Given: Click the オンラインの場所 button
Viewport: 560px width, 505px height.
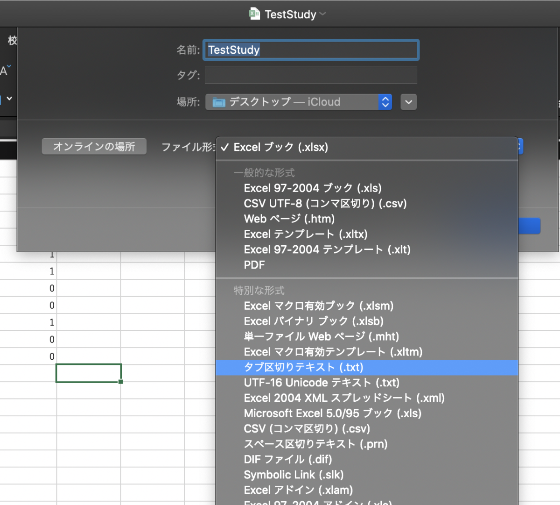Looking at the screenshot, I should [94, 146].
